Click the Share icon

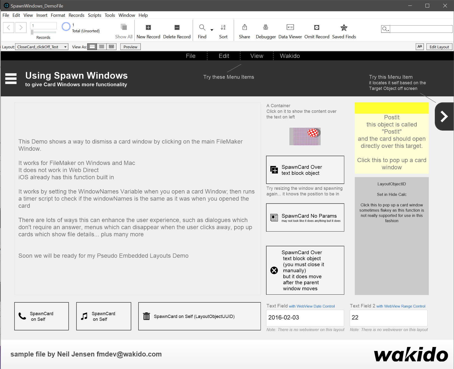click(x=244, y=27)
